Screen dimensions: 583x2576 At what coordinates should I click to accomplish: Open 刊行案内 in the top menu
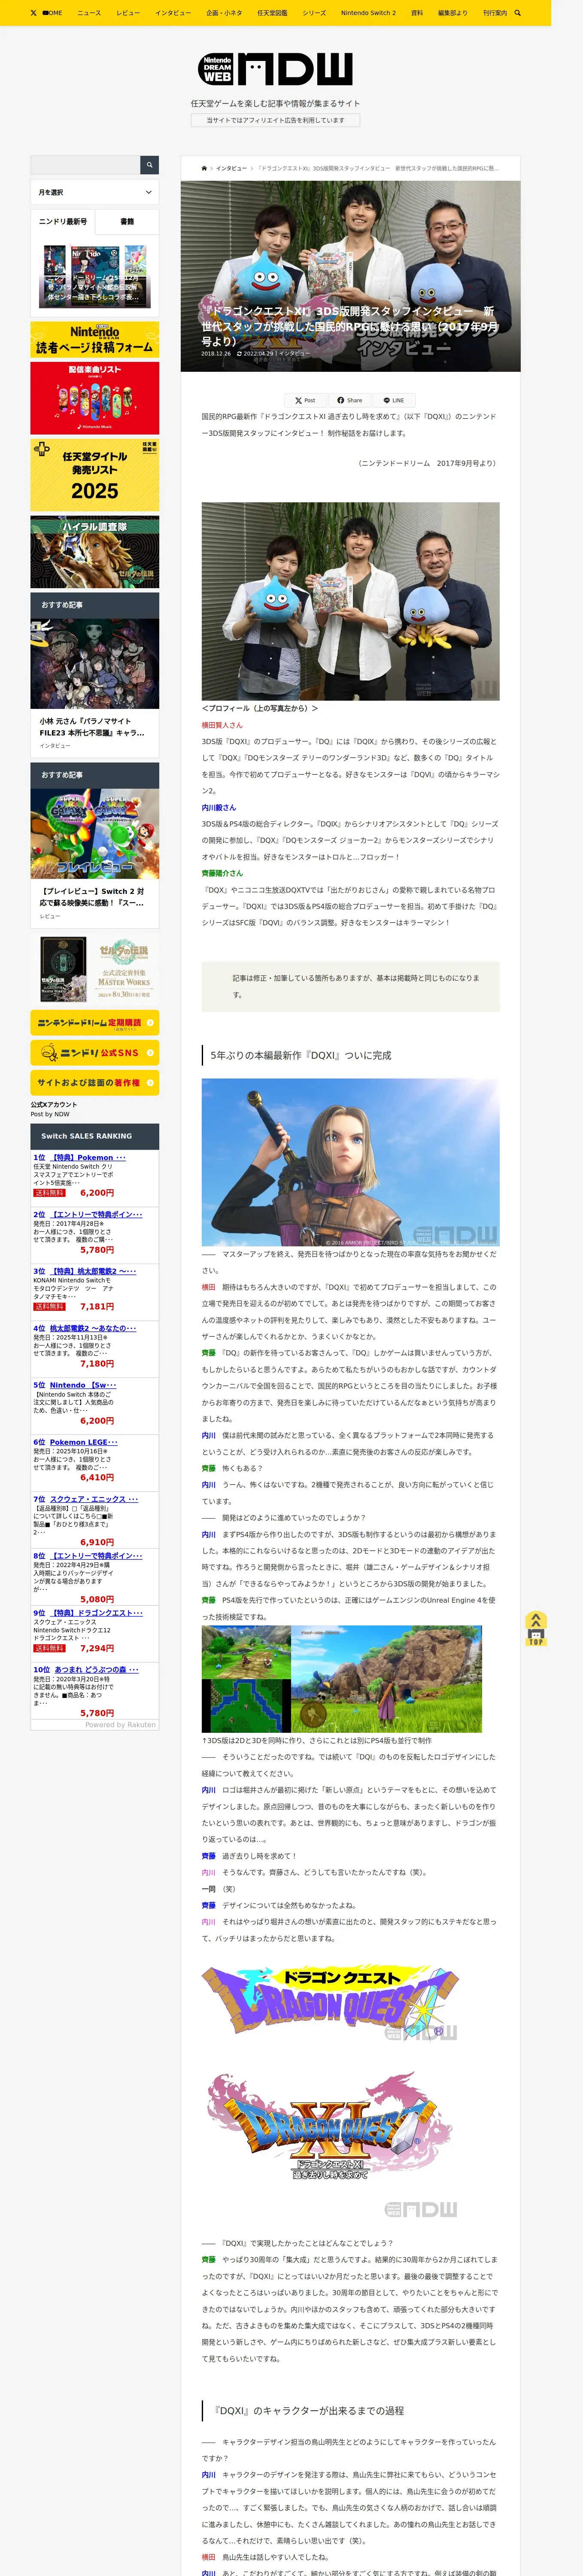(495, 13)
